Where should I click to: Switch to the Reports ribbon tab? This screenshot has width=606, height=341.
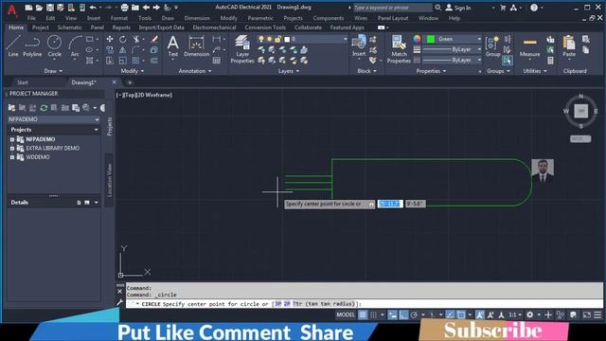pyautogui.click(x=121, y=27)
